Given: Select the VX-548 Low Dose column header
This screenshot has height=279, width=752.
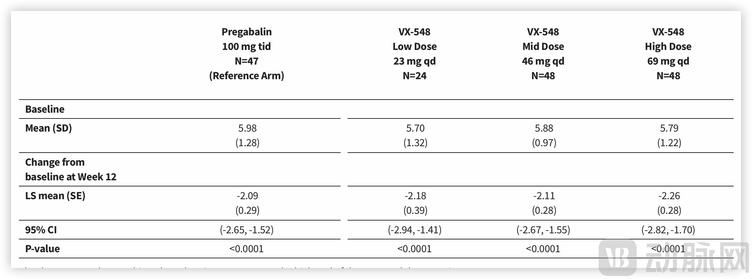Looking at the screenshot, I should click(414, 54).
